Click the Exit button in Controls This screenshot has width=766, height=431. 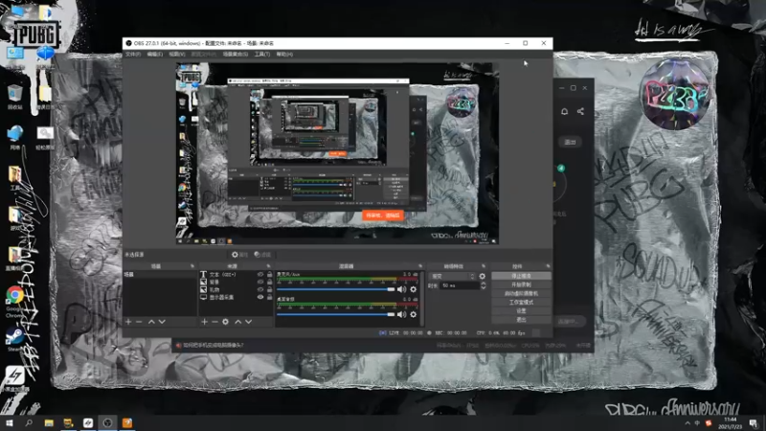pos(521,320)
